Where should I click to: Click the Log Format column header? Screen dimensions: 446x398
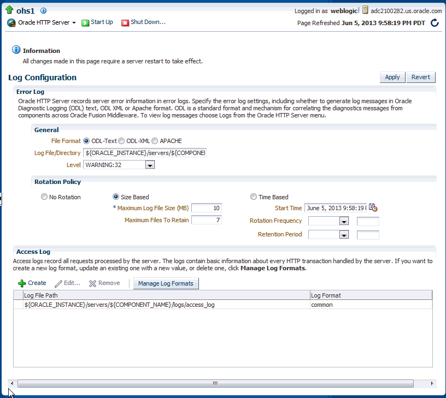pos(371,295)
